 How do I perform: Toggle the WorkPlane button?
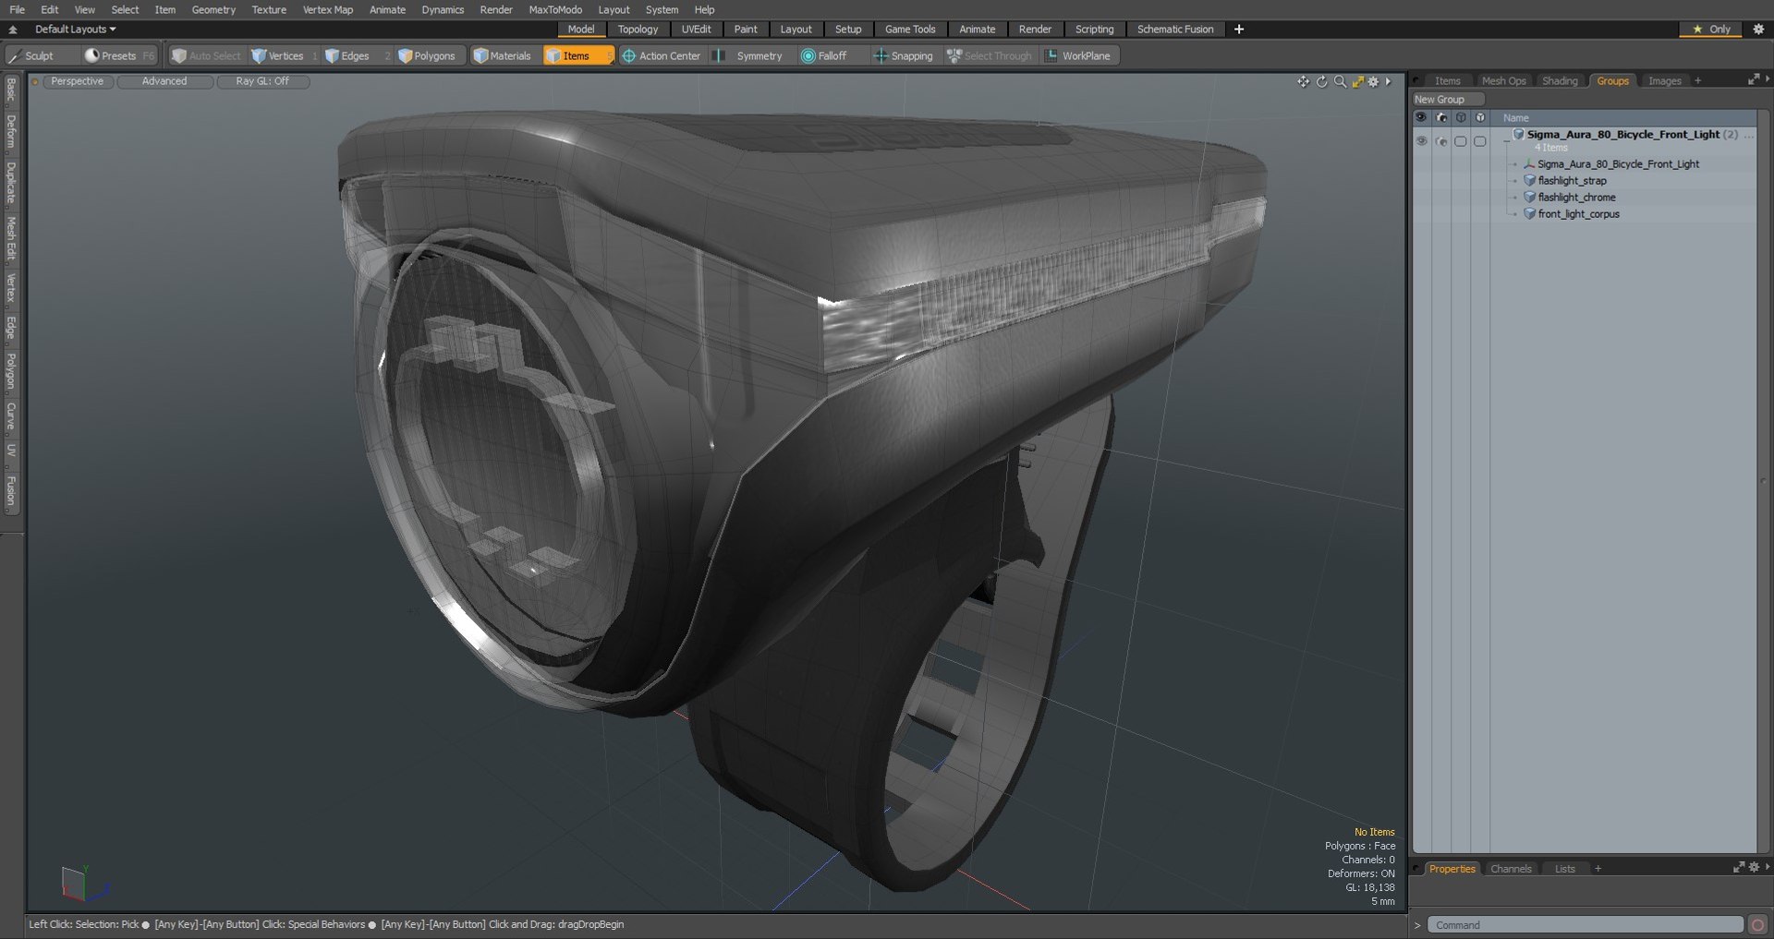click(x=1078, y=55)
